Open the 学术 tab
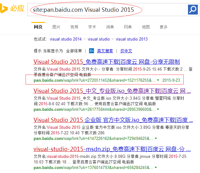This screenshot has height=173, width=200. pyautogui.click(x=92, y=27)
